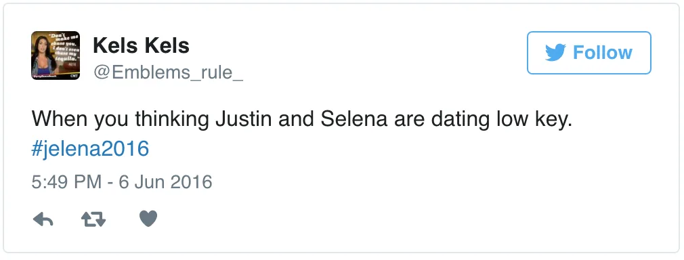Open the 5:49 PM - 6 Jun 2016 timestamp
Screen dimensions: 684x260
[122, 181]
